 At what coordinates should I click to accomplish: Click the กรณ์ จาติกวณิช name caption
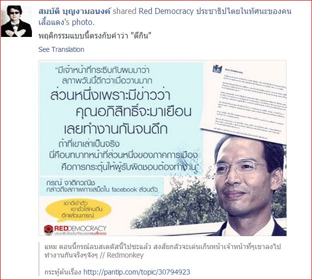pyautogui.click(x=71, y=183)
